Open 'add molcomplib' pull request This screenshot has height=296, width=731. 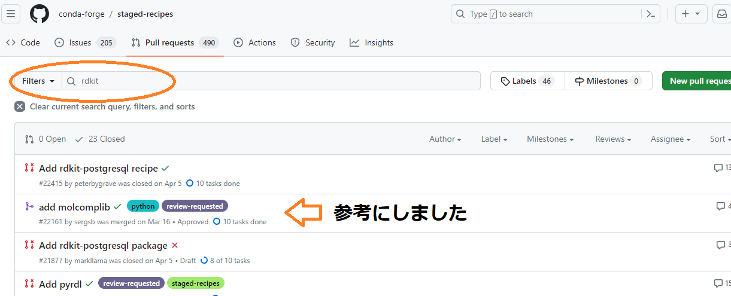click(74, 207)
